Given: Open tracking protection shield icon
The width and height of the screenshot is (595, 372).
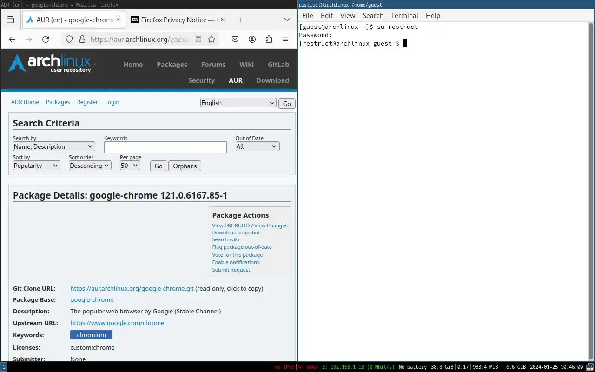Looking at the screenshot, I should pyautogui.click(x=69, y=40).
